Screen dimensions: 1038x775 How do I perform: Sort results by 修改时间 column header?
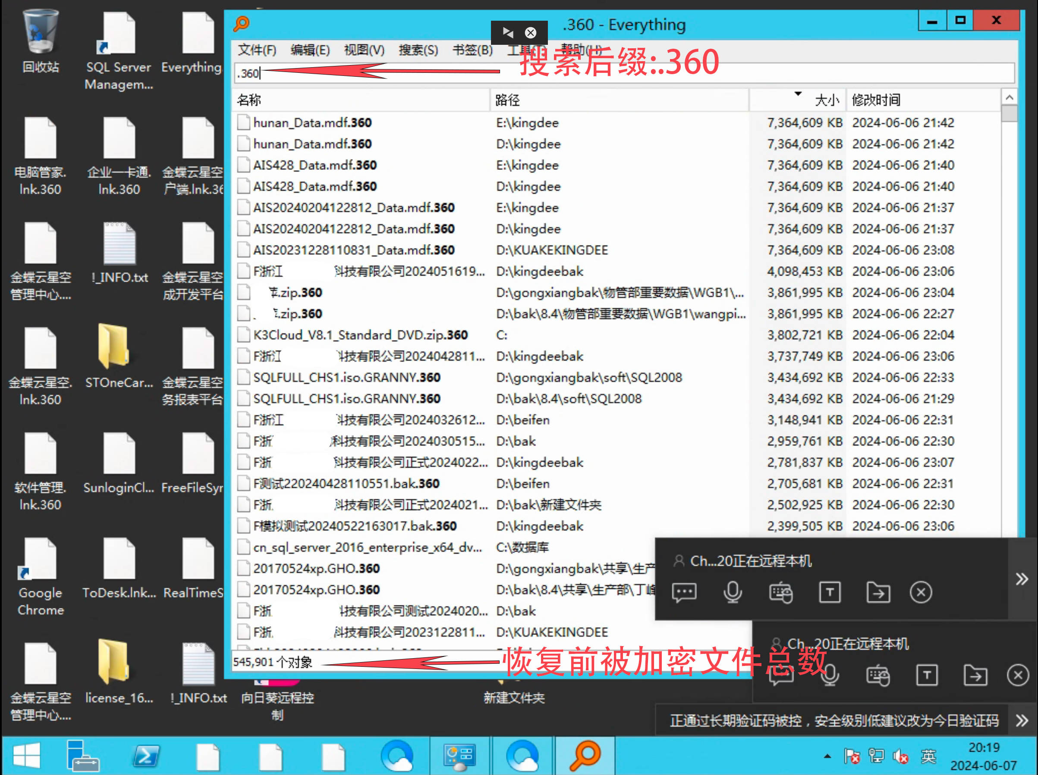pos(923,100)
